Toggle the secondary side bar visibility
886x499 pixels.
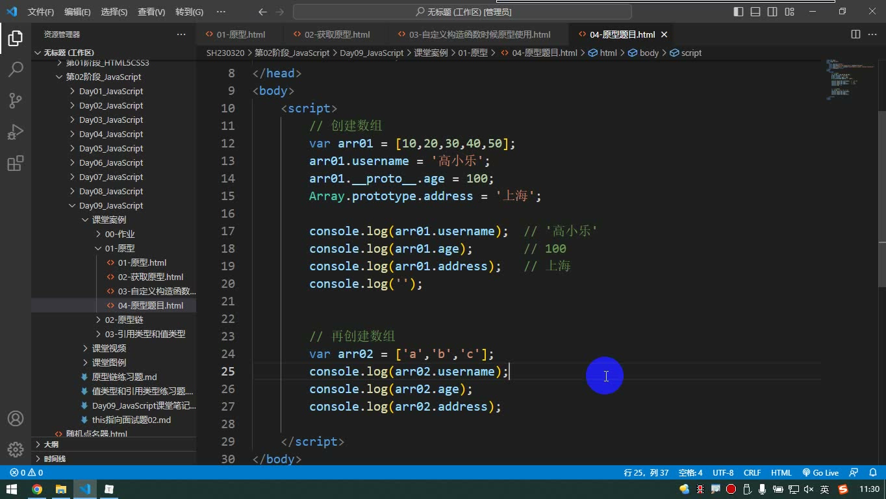click(x=772, y=12)
